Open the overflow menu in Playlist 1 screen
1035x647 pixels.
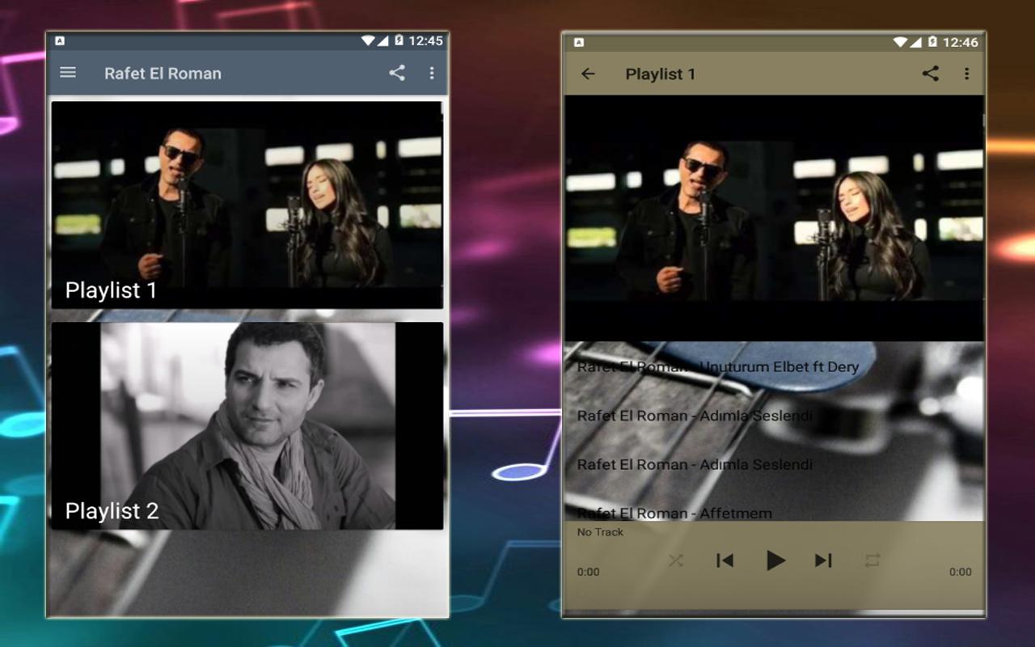pyautogui.click(x=966, y=74)
